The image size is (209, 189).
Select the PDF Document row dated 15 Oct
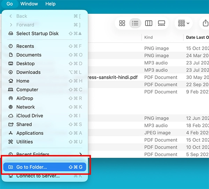pyautogui.click(x=148, y=140)
